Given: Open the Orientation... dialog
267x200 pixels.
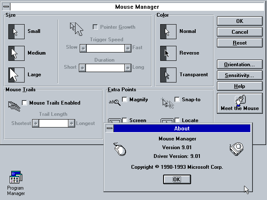Looking at the screenshot, I should tap(240, 65).
